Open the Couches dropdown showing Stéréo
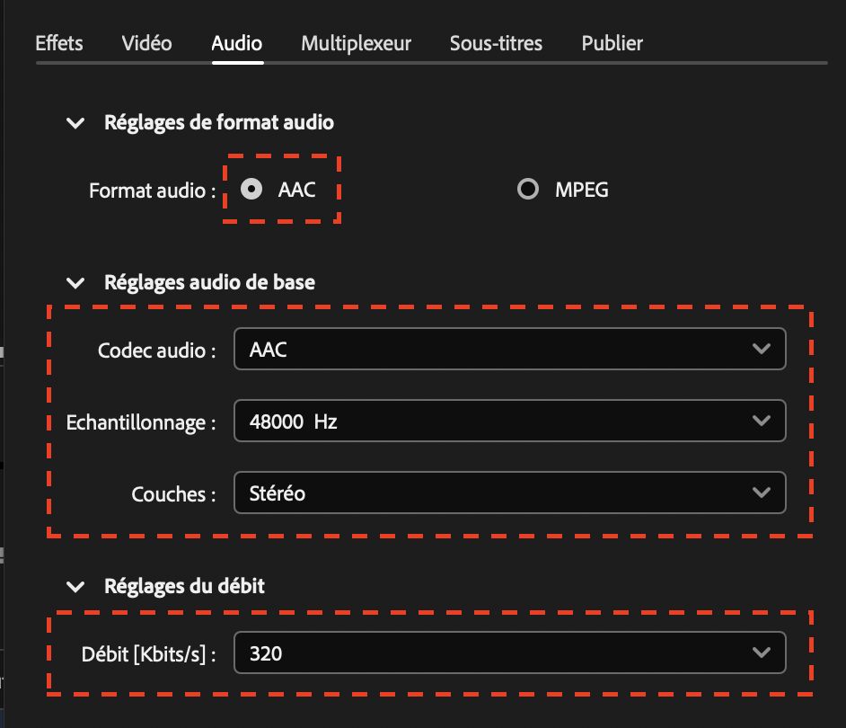The width and height of the screenshot is (846, 728). click(x=509, y=493)
